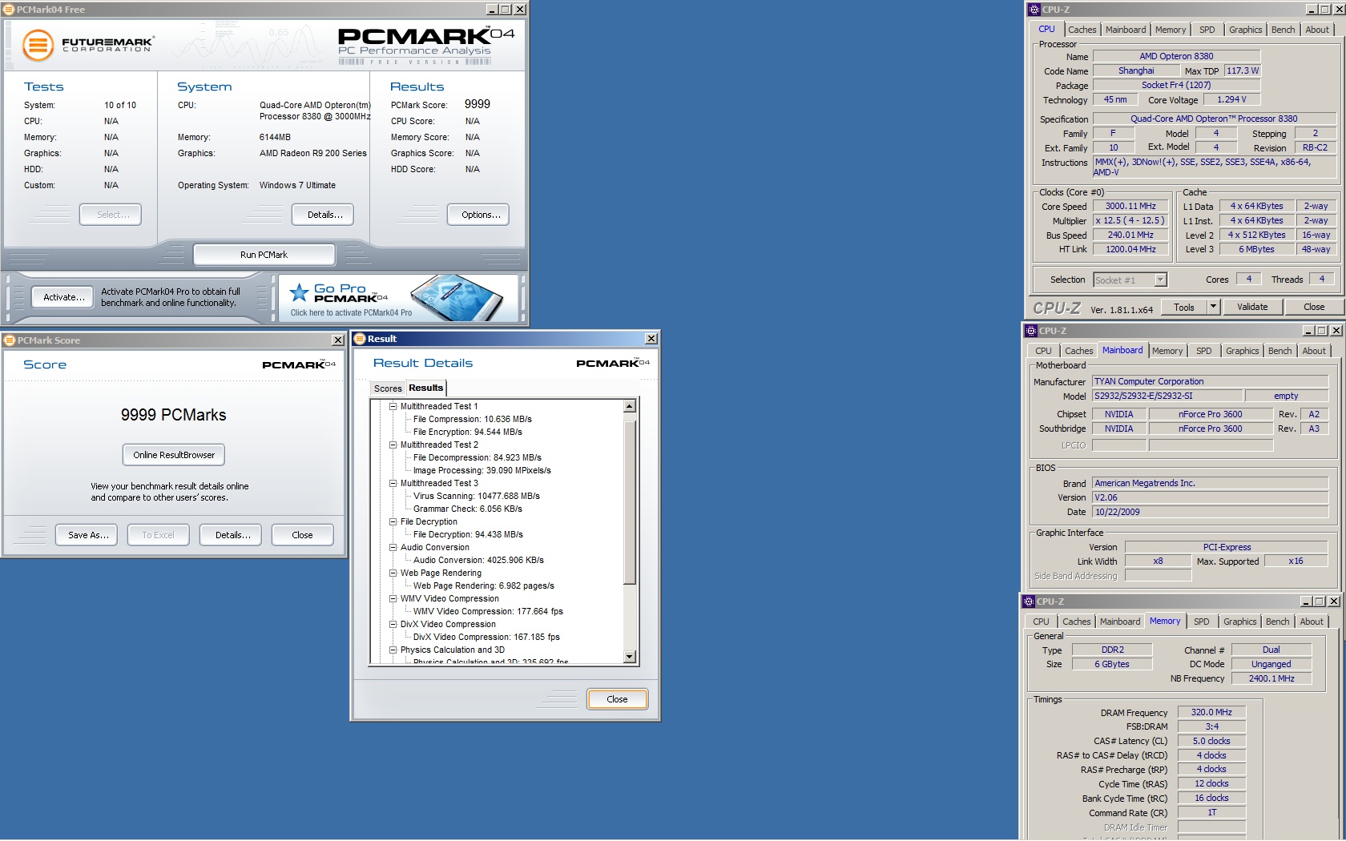Collapse the Web Page Rendering tree node
The image size is (1346, 841).
point(393,573)
